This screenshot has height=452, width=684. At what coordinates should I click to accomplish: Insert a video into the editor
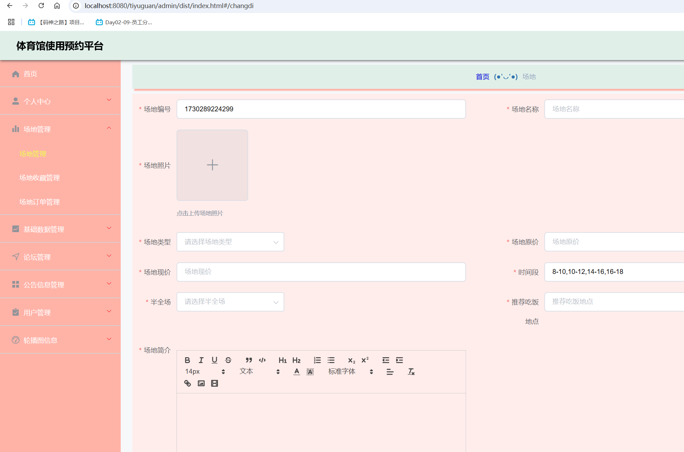[214, 383]
